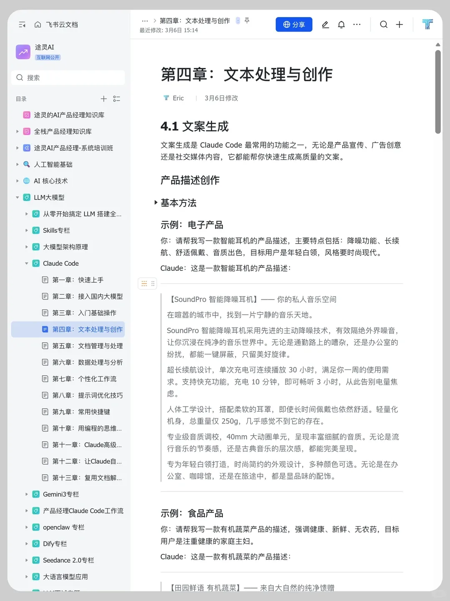Viewport: 450px width, 601px height.
Task: Click the 示例：食品产品 heading
Action: pos(192,513)
